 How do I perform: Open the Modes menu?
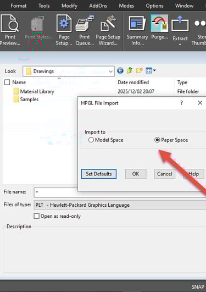[126, 5]
